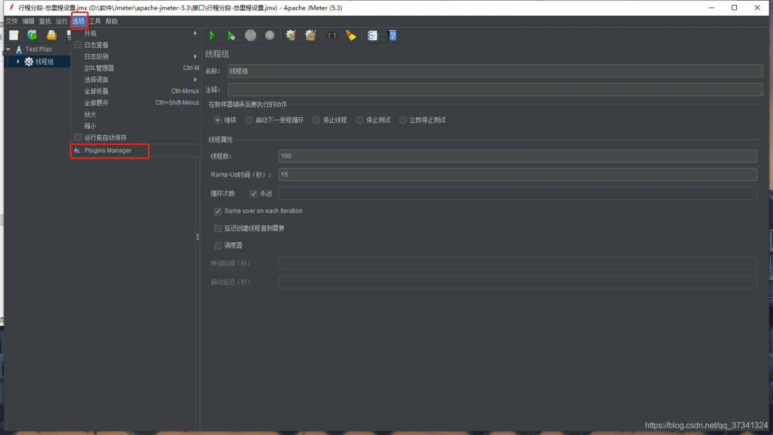Choose 全部展开 from the menu
773x435 pixels.
[x=136, y=103]
